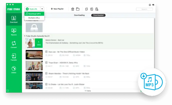Image resolution: width=172 pixels, height=105 pixels.
Task: Click the ITUBE STUDIO logo
Action: (13, 9)
